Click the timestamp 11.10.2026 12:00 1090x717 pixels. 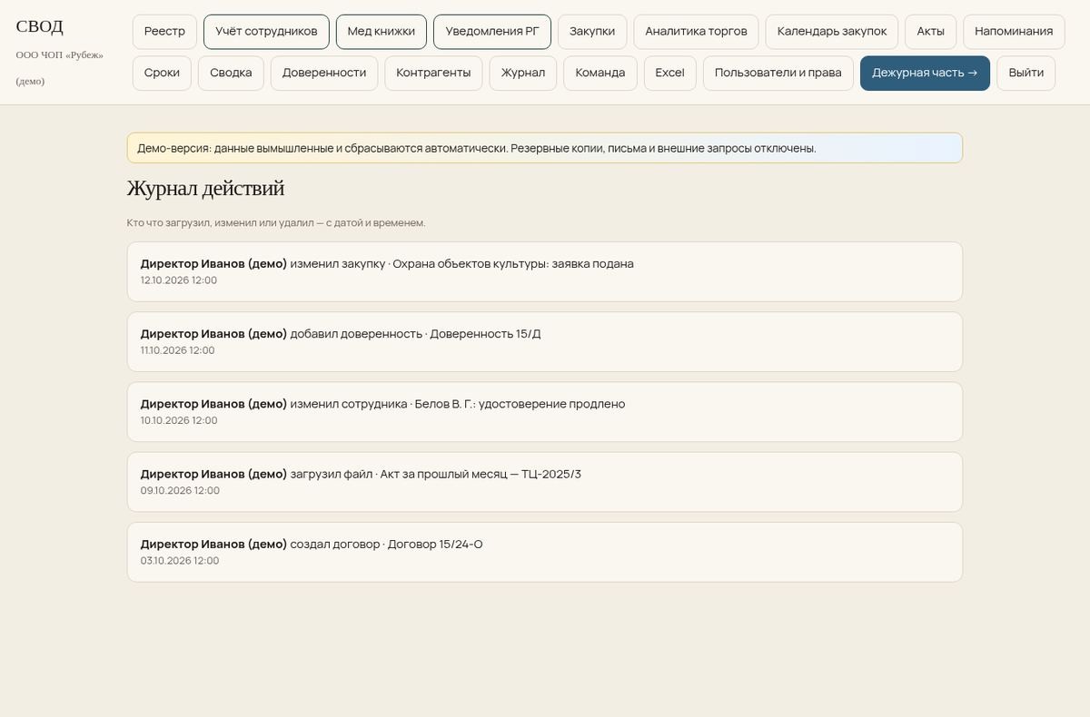[x=178, y=350]
